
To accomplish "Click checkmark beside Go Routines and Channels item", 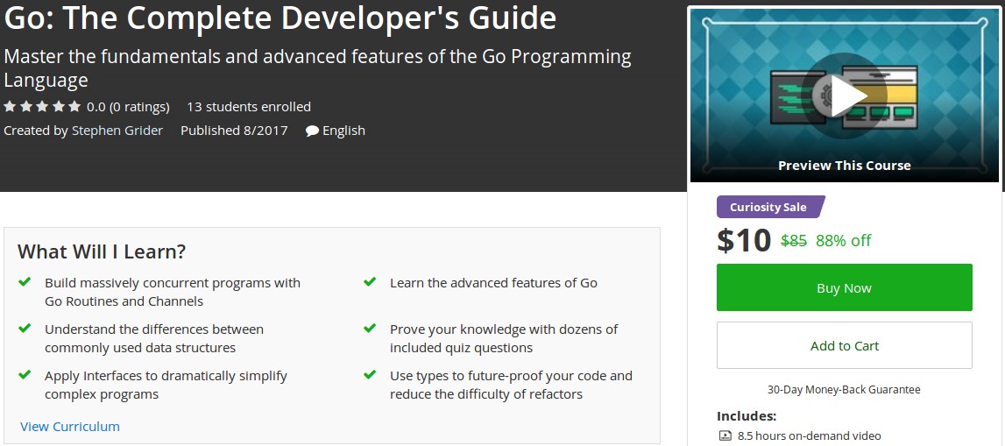I will pos(25,281).
